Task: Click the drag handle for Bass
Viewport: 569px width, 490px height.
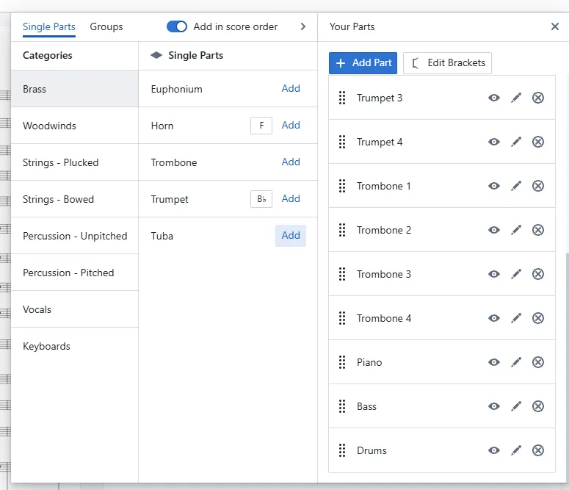Action: [x=342, y=406]
